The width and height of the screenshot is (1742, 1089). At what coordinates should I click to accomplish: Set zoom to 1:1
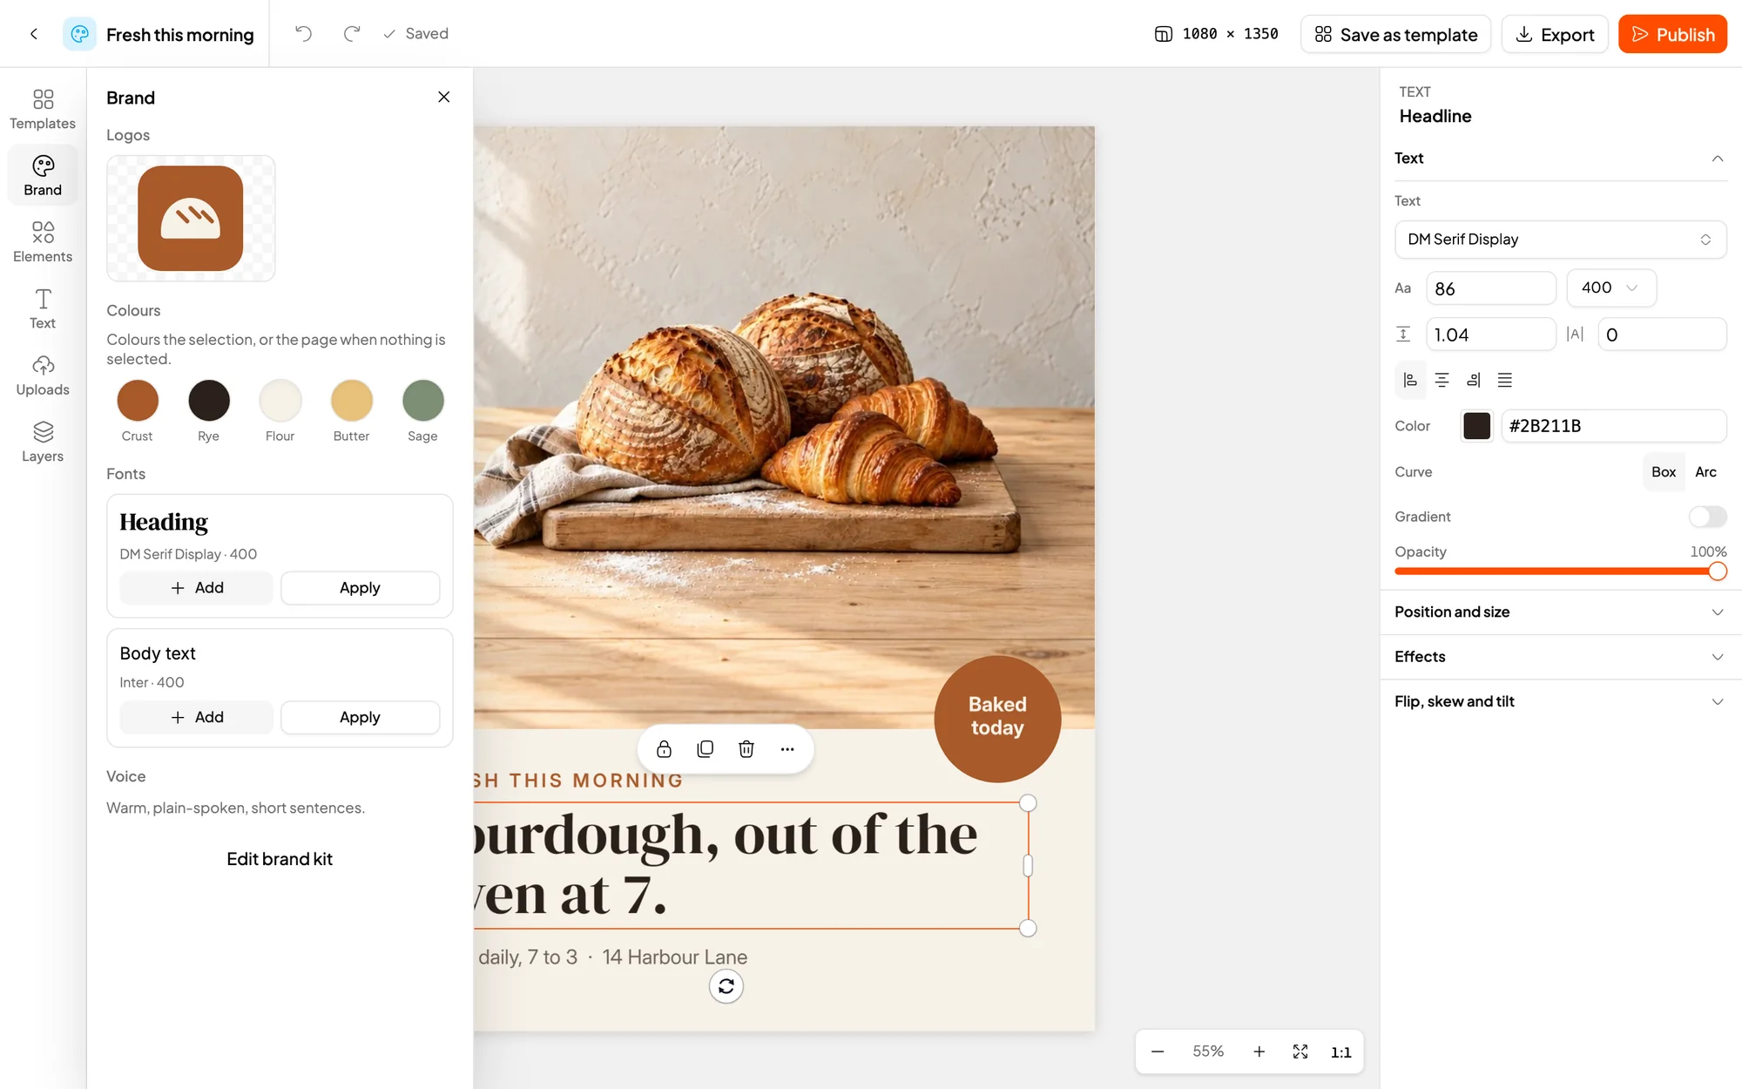click(x=1341, y=1052)
